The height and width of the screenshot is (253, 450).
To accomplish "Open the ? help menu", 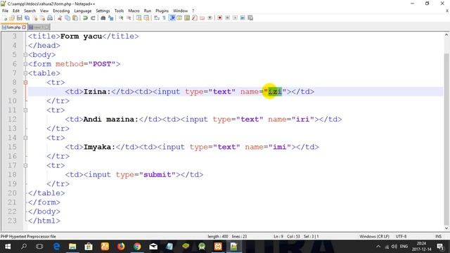I will [193, 11].
